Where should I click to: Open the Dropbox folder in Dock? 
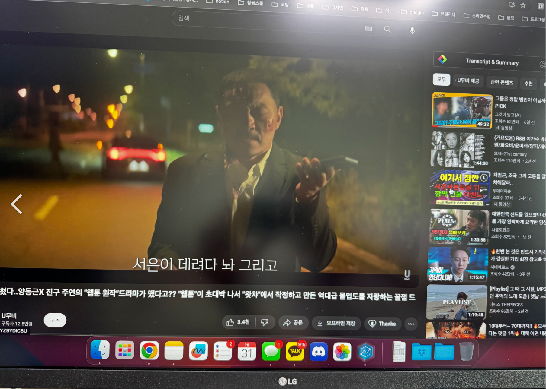pos(422,352)
